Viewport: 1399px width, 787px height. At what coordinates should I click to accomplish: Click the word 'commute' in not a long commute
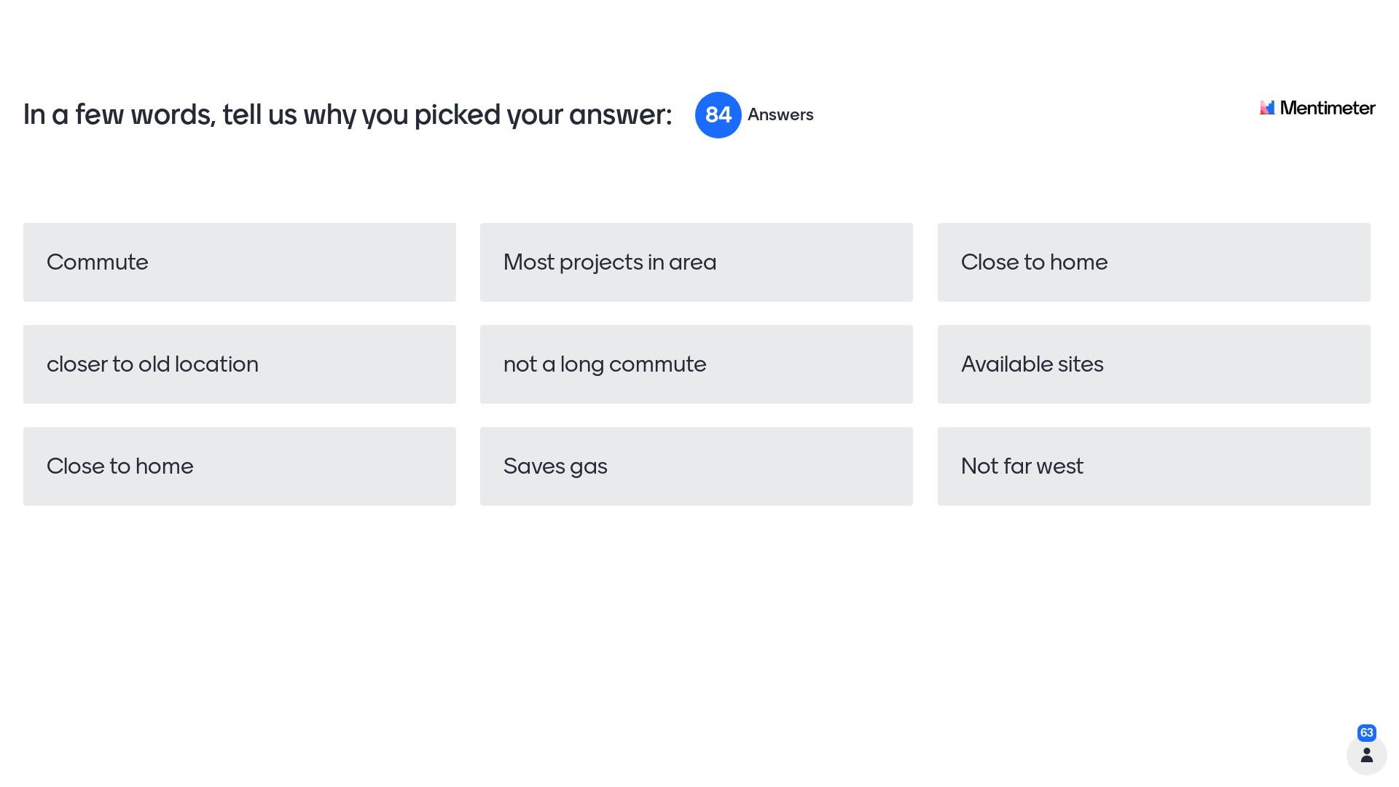coord(657,364)
